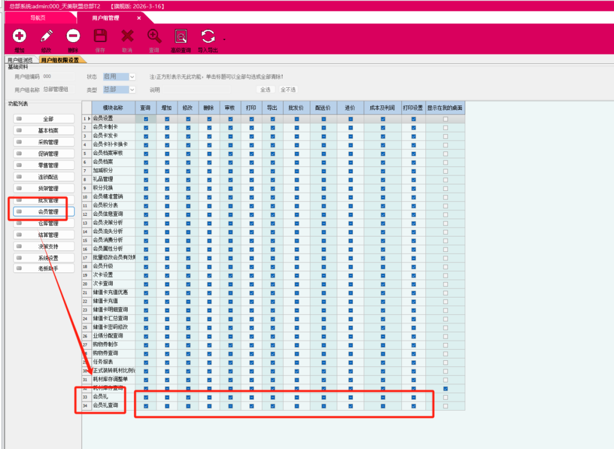Click the 取消 (Cancel) X icon
The image size is (614, 449).
click(127, 37)
